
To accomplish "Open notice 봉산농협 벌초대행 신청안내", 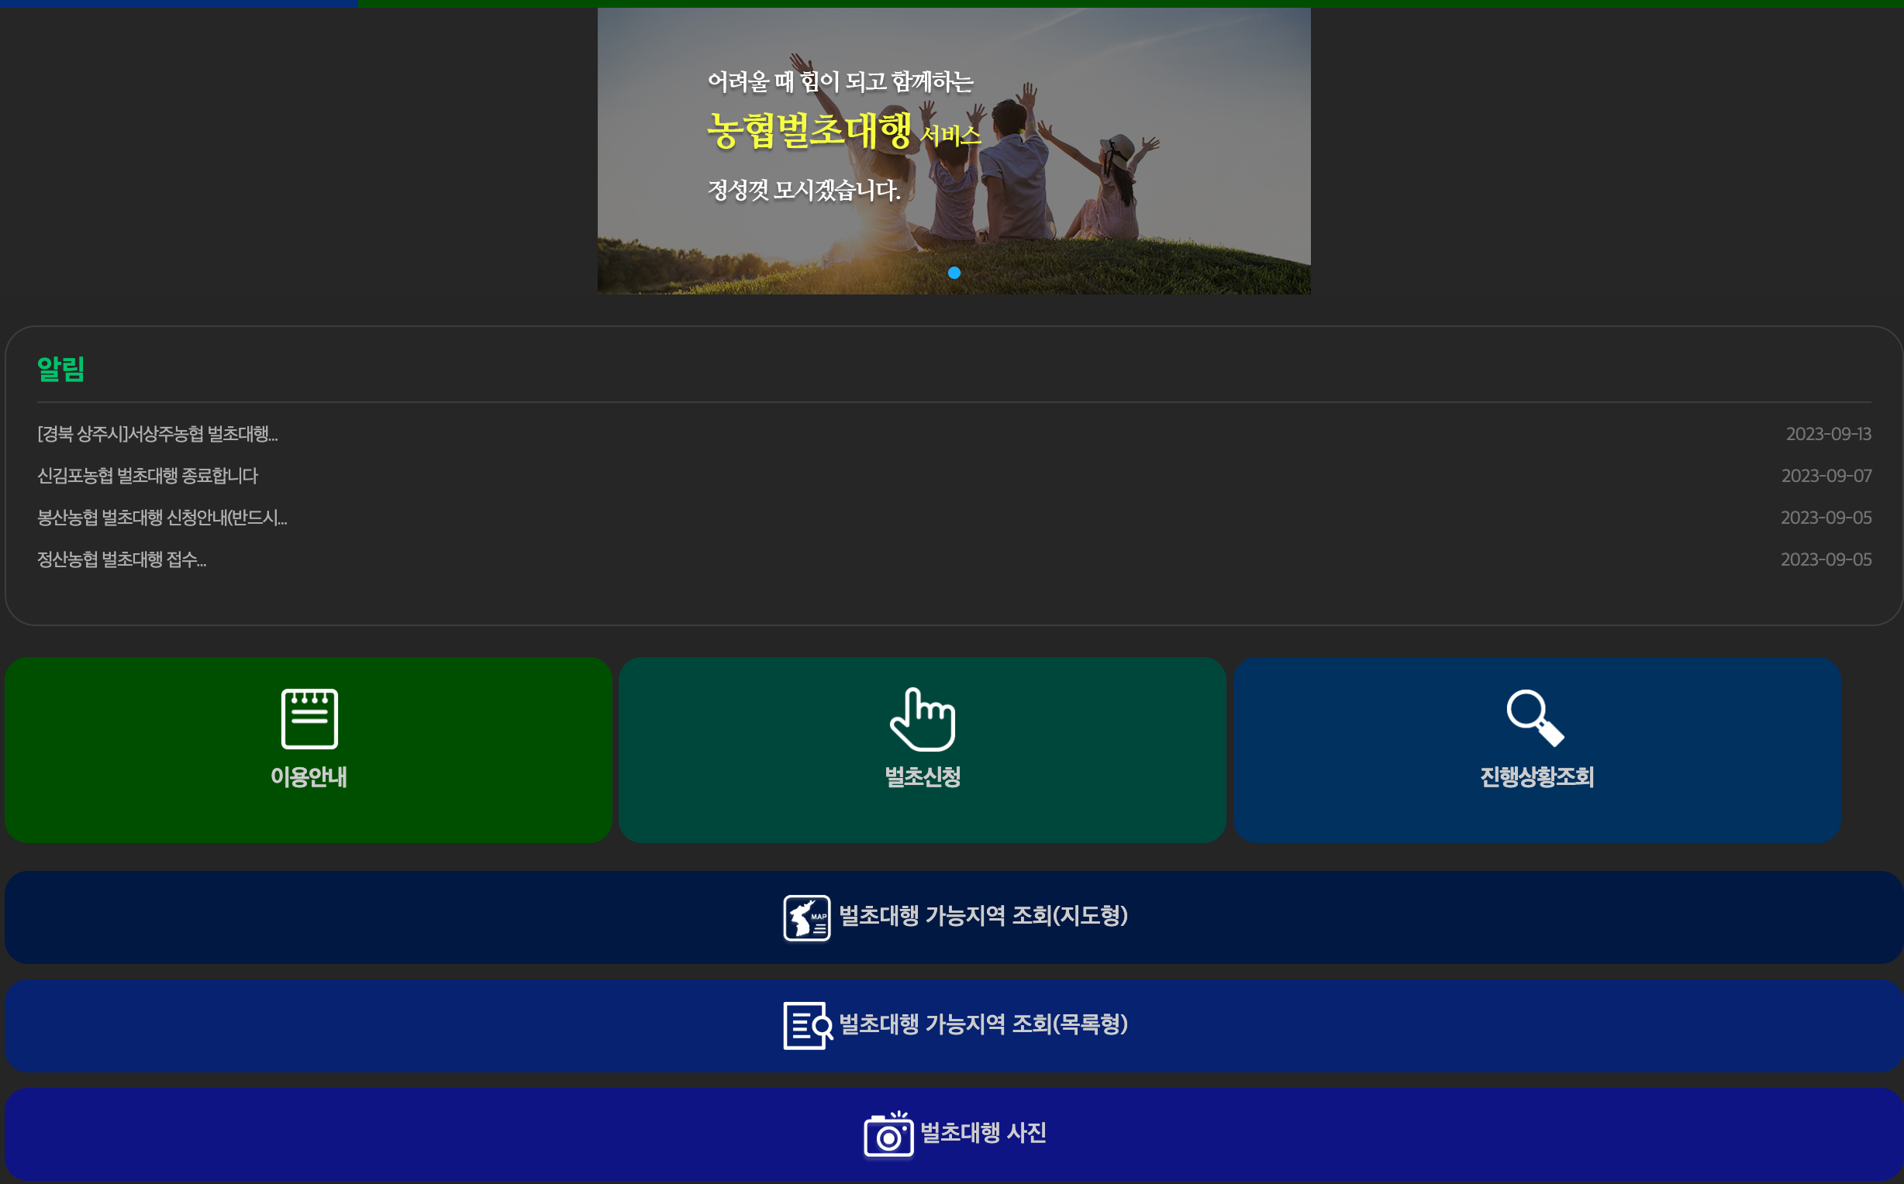I will pos(162,518).
